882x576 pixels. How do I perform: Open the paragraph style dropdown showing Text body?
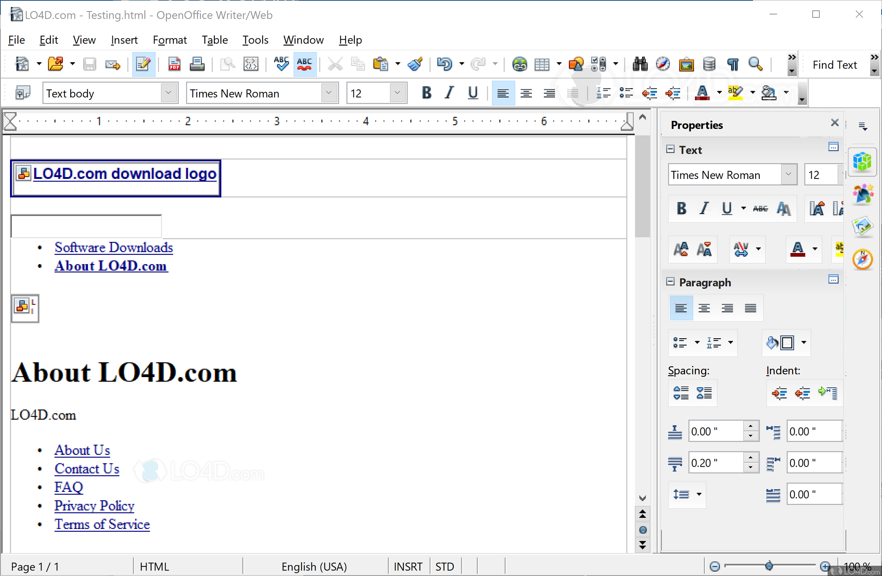pos(169,93)
